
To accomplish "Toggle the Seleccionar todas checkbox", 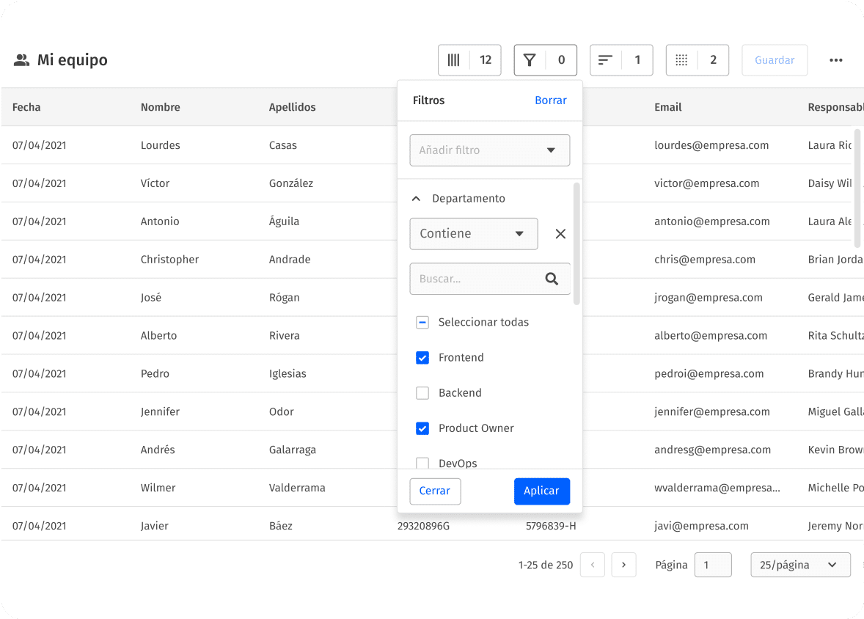I will (422, 323).
